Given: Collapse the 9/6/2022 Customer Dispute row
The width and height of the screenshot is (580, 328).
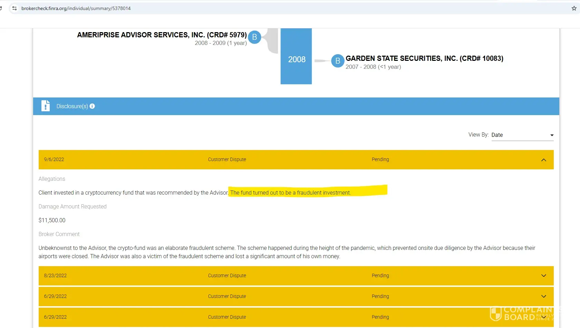Looking at the screenshot, I should point(296,160).
